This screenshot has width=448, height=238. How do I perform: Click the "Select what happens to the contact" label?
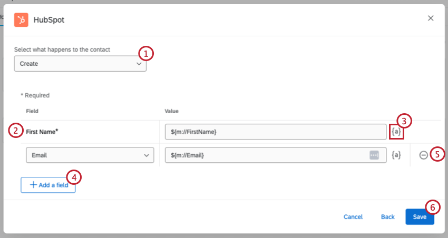[65, 49]
